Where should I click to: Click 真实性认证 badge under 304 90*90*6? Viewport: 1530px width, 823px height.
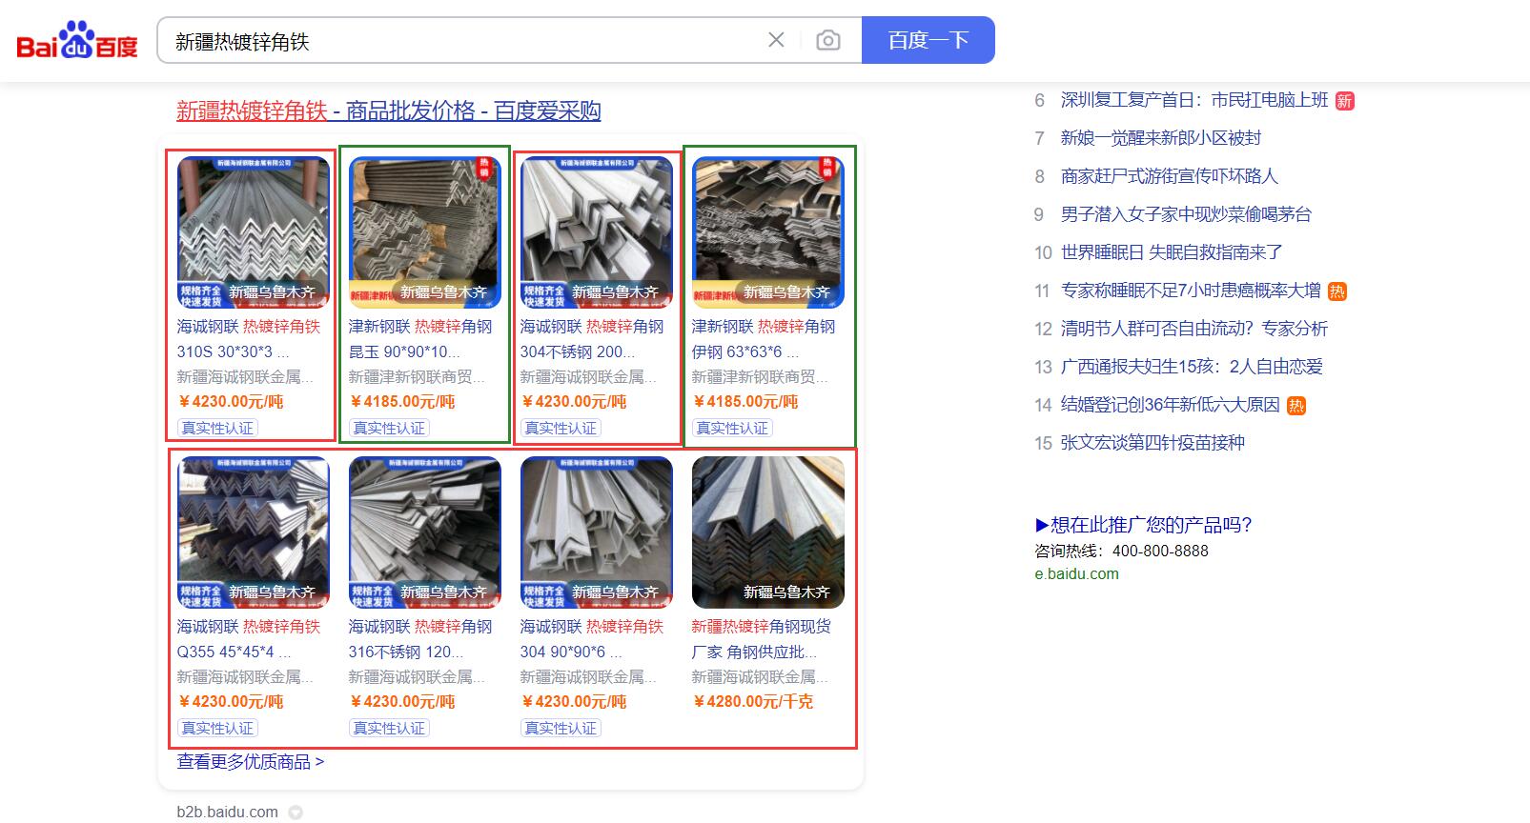click(561, 728)
